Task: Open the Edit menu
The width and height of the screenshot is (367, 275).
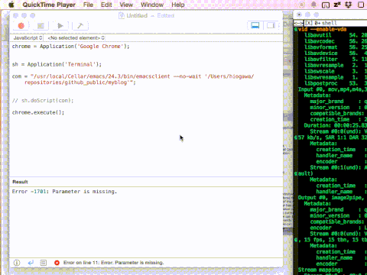Action: click(106, 5)
